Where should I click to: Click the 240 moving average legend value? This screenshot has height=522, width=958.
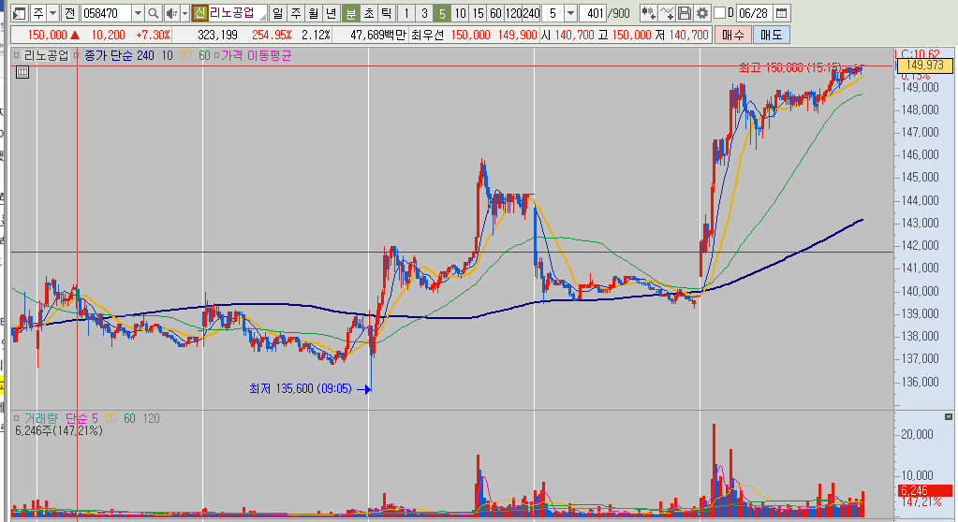pos(145,55)
